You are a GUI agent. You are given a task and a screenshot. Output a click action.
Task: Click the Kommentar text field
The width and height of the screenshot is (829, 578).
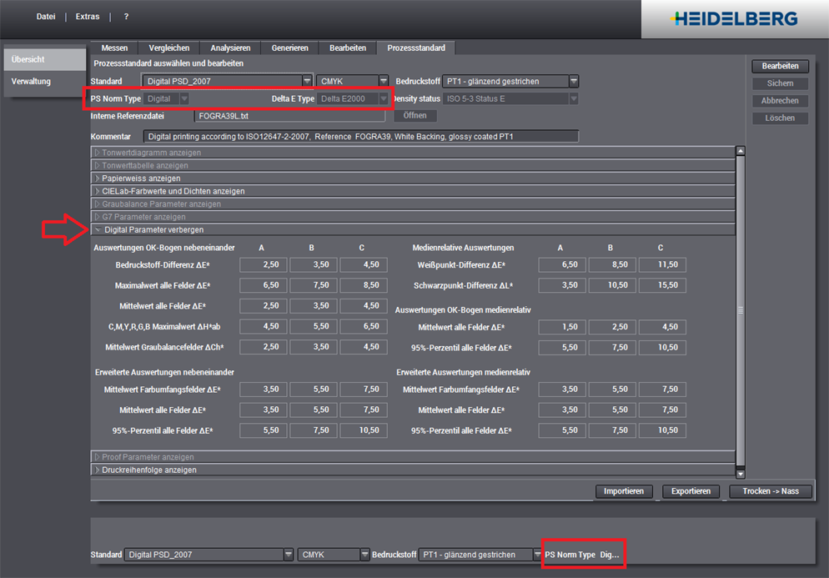pos(361,137)
